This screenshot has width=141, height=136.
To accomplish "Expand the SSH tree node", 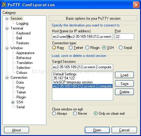I will point(13,102).
